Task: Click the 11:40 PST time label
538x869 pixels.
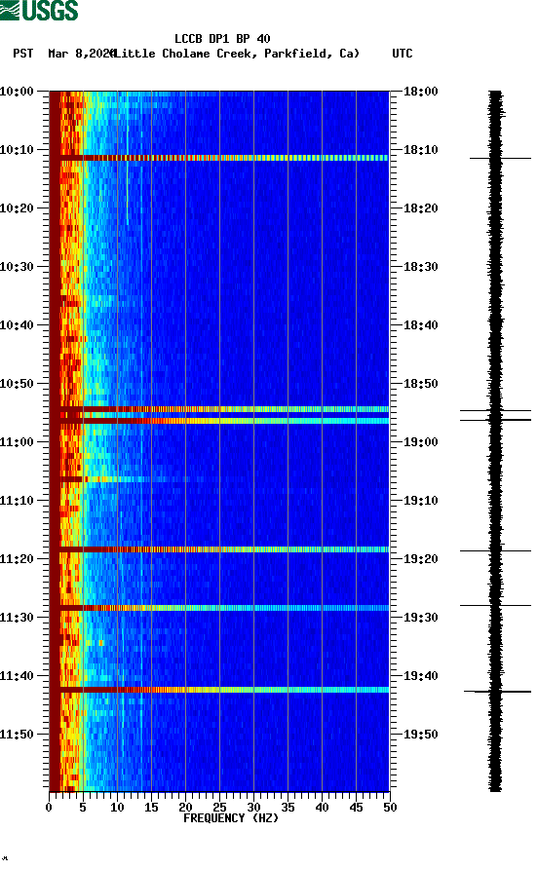Action: tap(18, 676)
